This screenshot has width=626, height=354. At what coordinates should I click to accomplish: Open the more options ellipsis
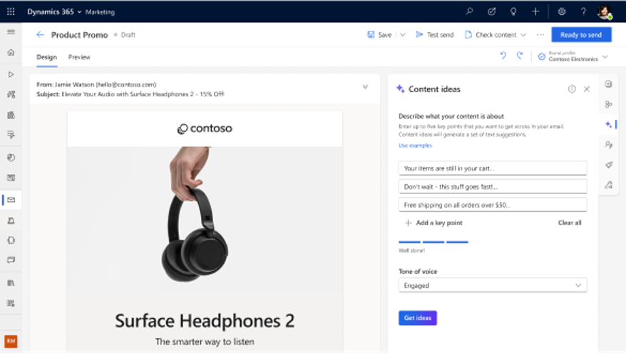pos(540,35)
